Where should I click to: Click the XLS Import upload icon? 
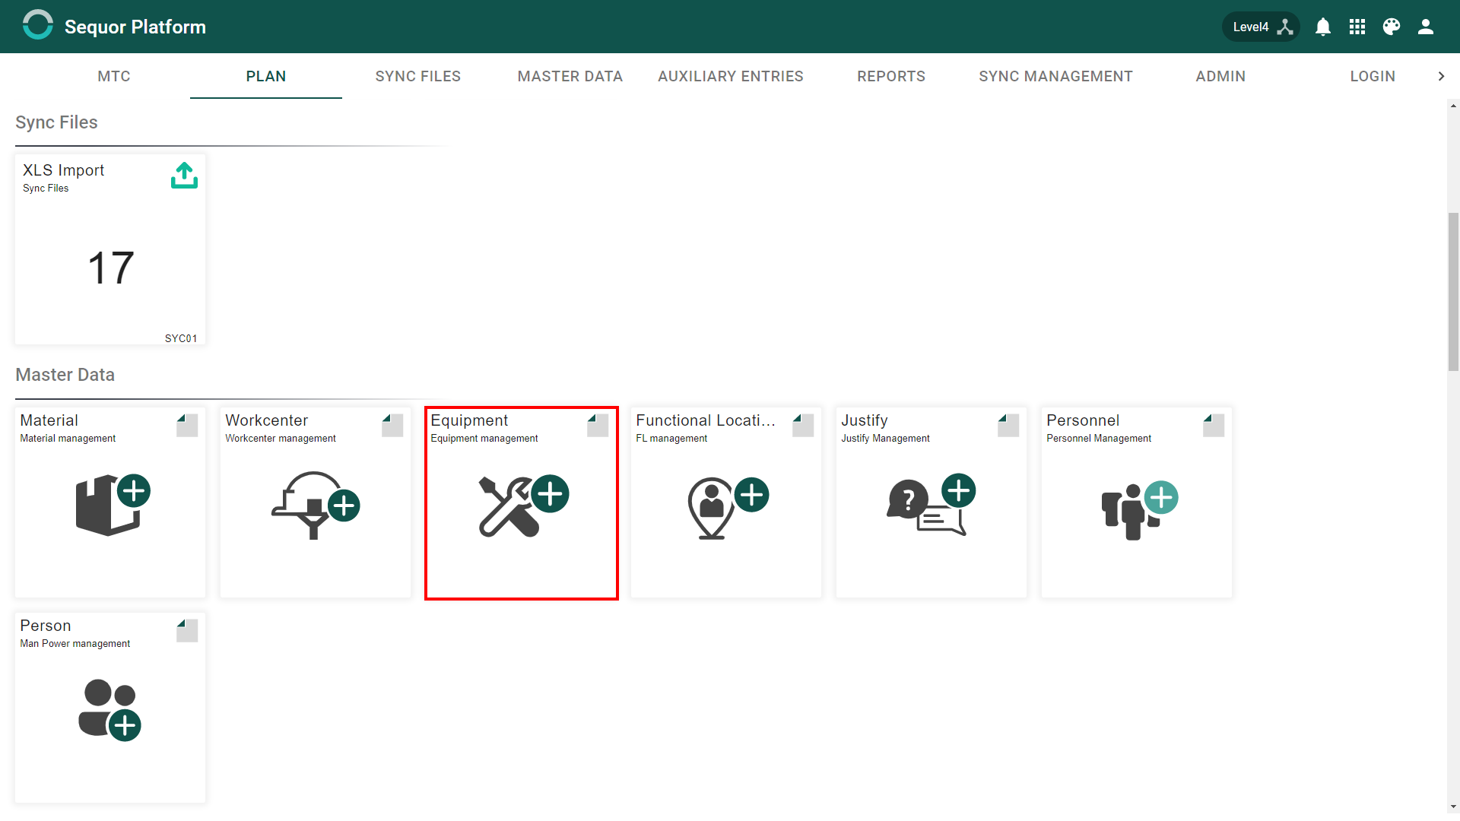184,175
